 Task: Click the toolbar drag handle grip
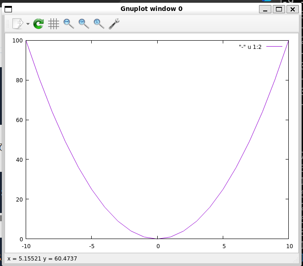[x=8, y=24]
